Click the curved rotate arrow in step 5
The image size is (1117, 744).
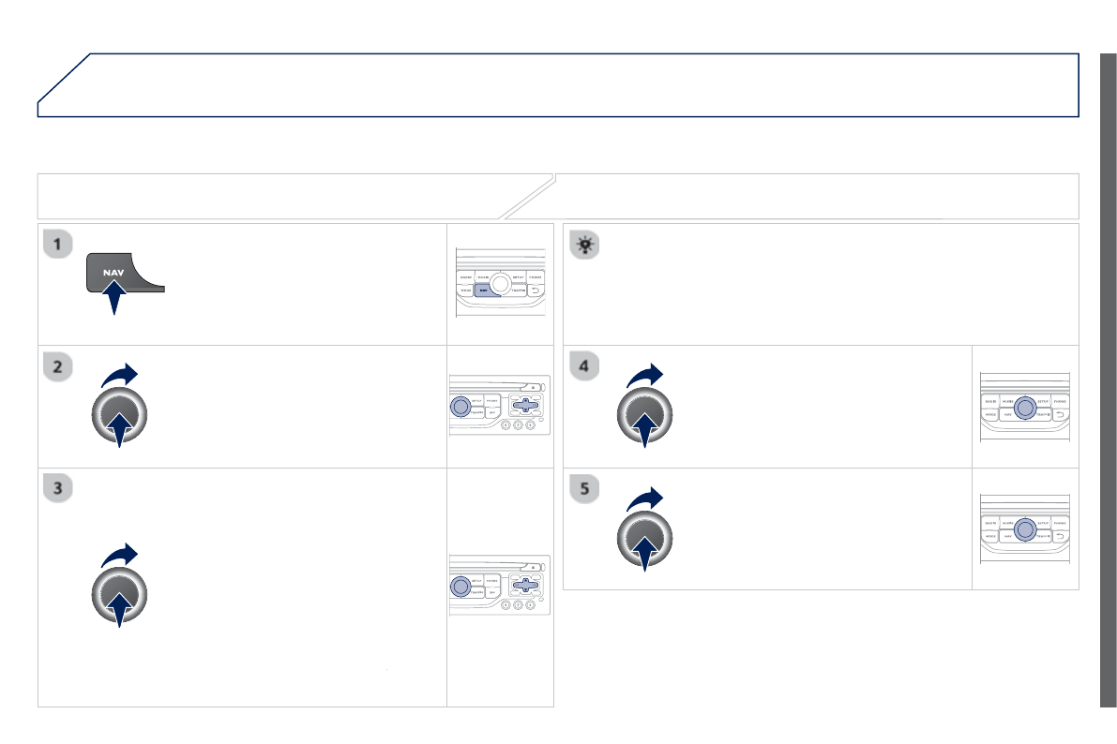point(645,498)
